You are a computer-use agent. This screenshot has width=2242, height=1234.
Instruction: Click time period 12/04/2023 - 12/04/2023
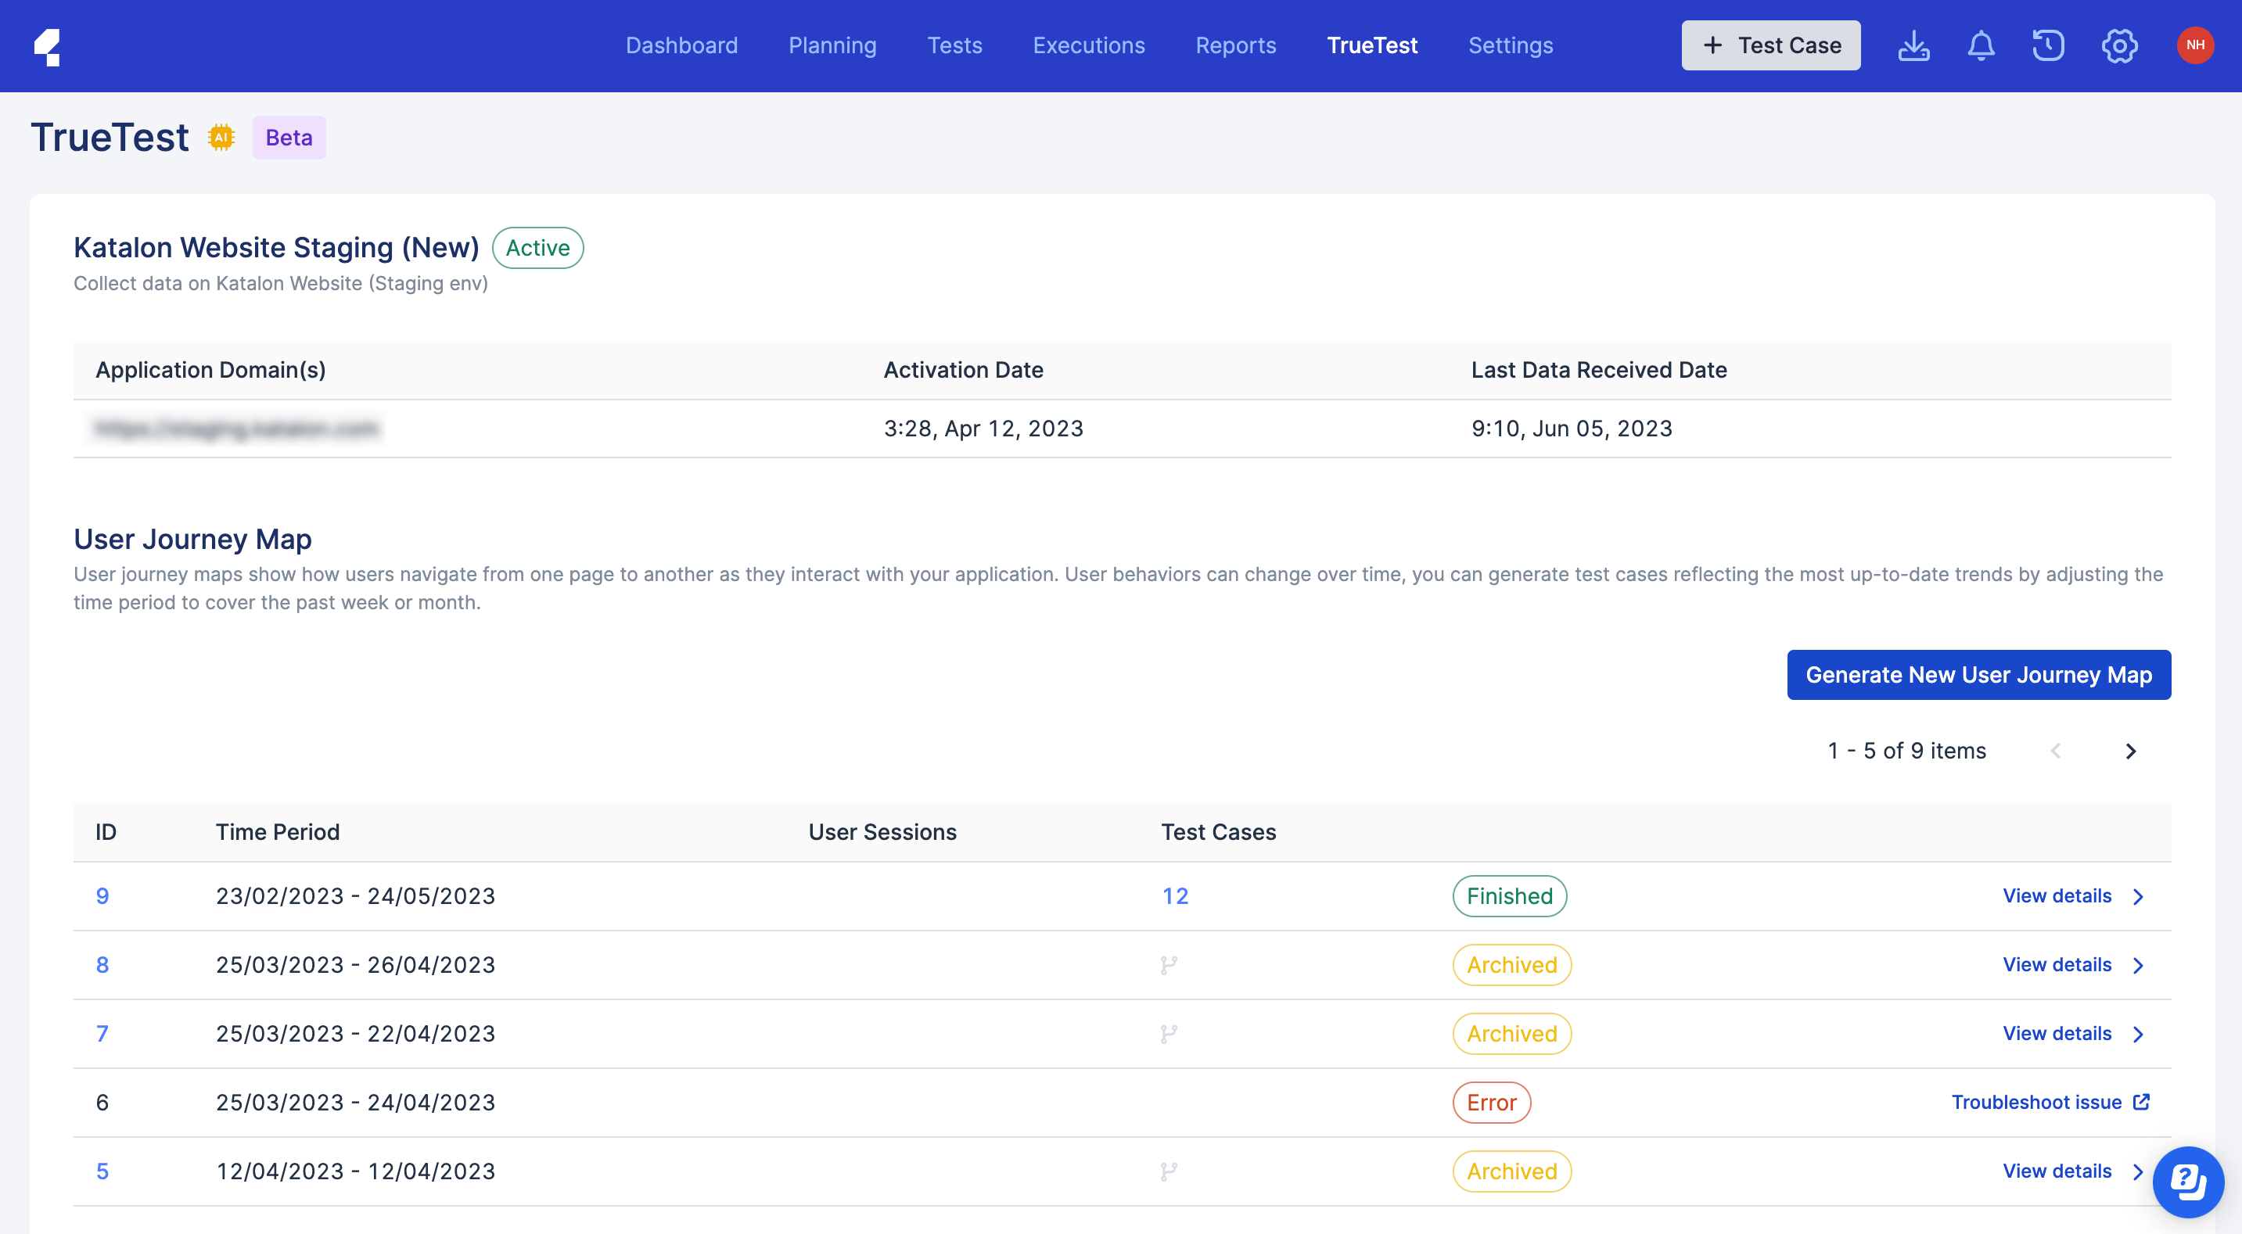tap(355, 1171)
